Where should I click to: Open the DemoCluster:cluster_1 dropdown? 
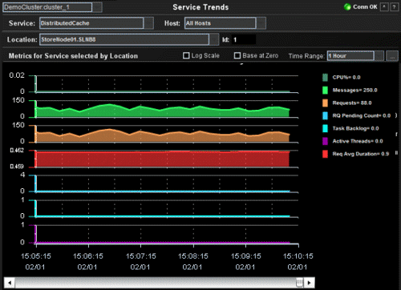coord(98,7)
